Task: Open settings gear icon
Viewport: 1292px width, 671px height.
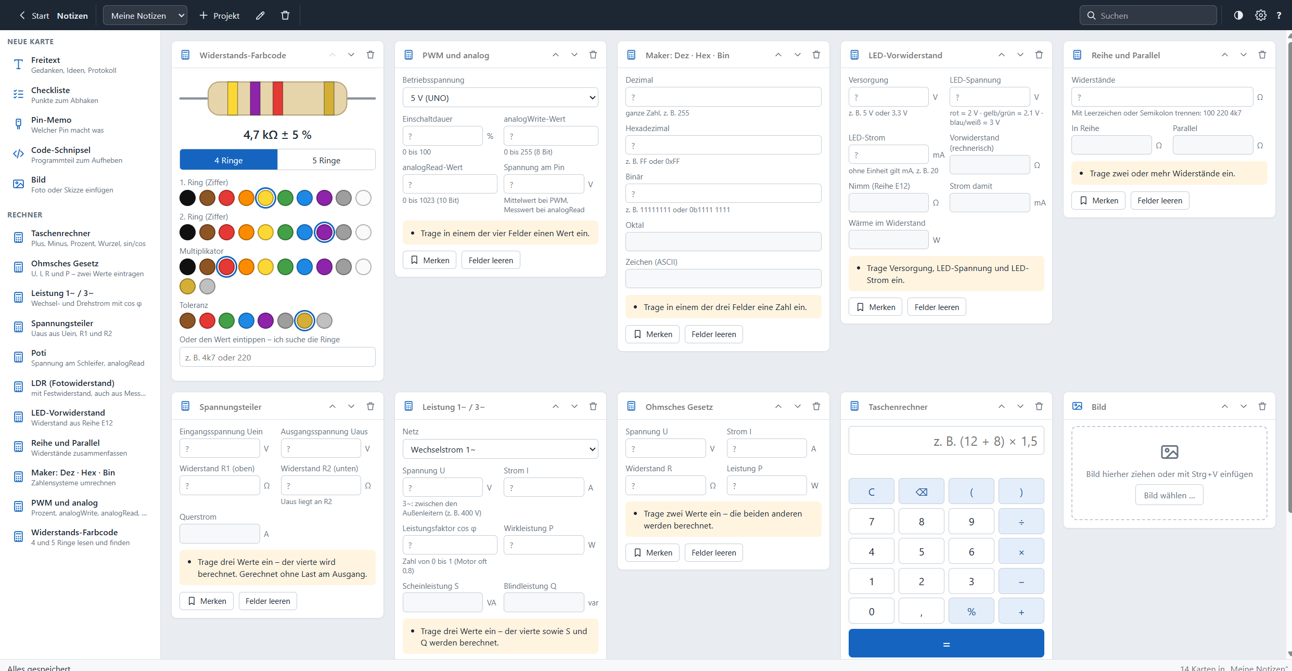Action: pyautogui.click(x=1260, y=16)
